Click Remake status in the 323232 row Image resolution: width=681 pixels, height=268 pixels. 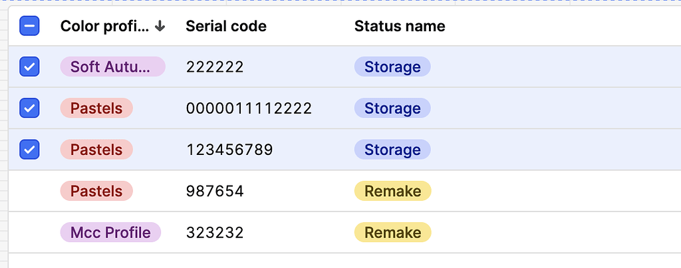pyautogui.click(x=392, y=232)
